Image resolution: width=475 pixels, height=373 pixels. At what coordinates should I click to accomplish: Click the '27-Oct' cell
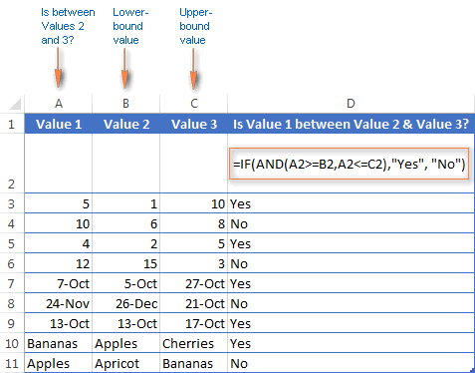click(x=194, y=283)
